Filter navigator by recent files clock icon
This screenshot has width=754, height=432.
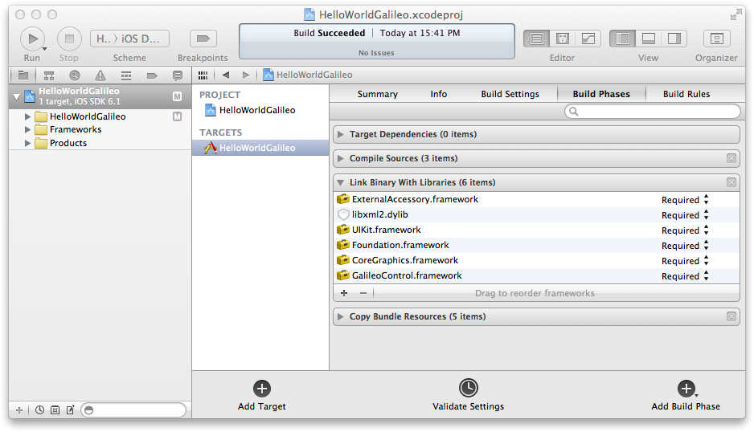point(39,410)
